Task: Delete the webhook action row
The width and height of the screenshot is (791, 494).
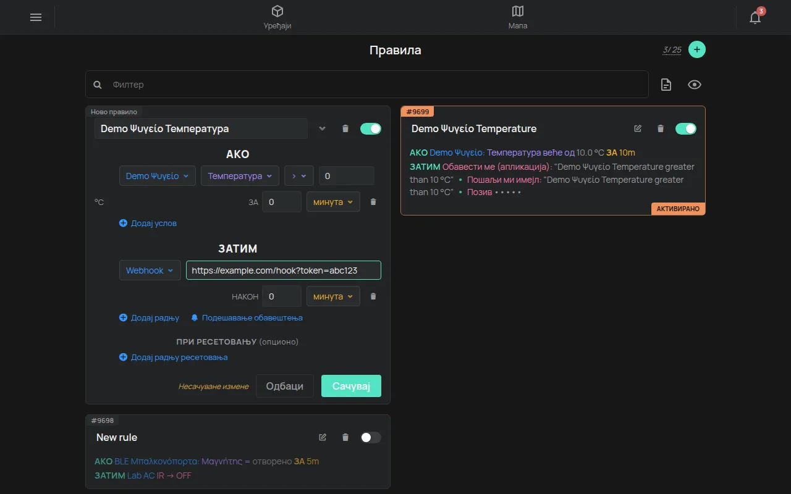Action: 373,296
